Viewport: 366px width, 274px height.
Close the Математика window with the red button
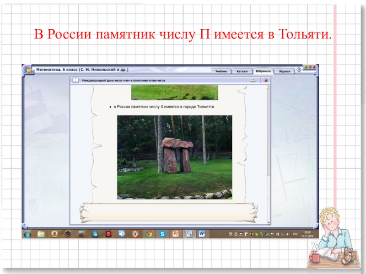tap(314, 67)
